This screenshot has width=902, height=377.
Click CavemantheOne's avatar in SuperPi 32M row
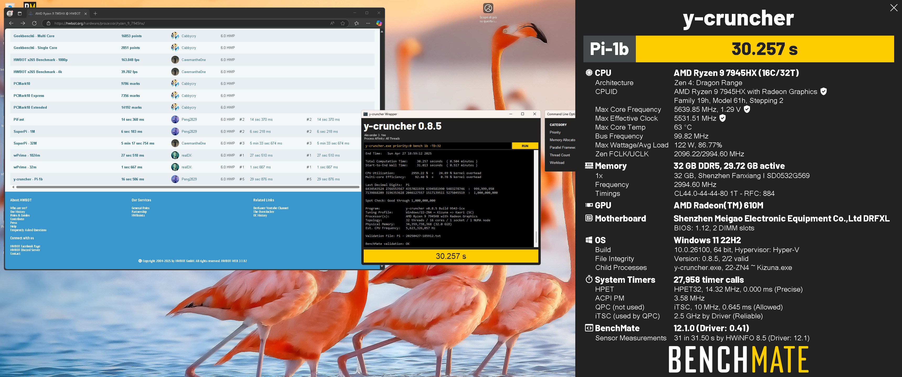coord(175,143)
